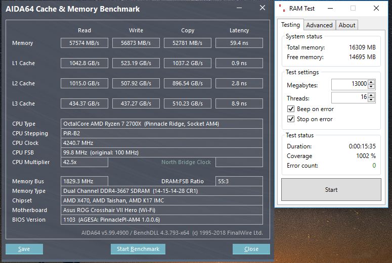Viewport: 392px width, 263px height.
Task: Decrease Threads count with down arrow
Action: tap(371, 99)
